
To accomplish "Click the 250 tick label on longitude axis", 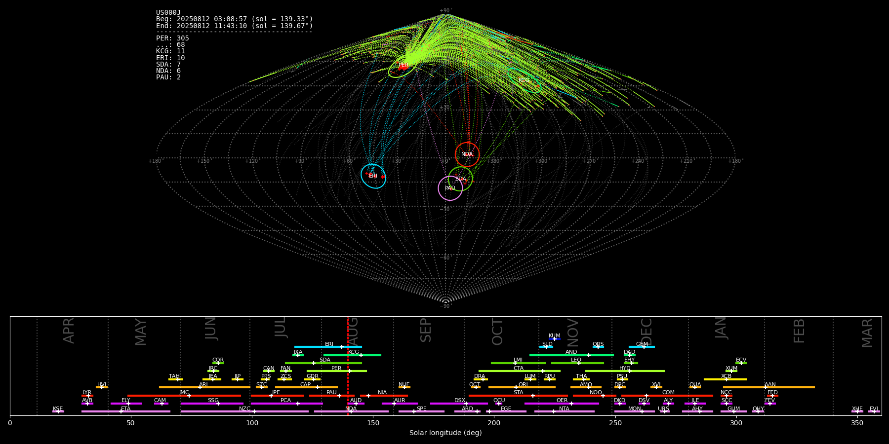I will [615, 423].
